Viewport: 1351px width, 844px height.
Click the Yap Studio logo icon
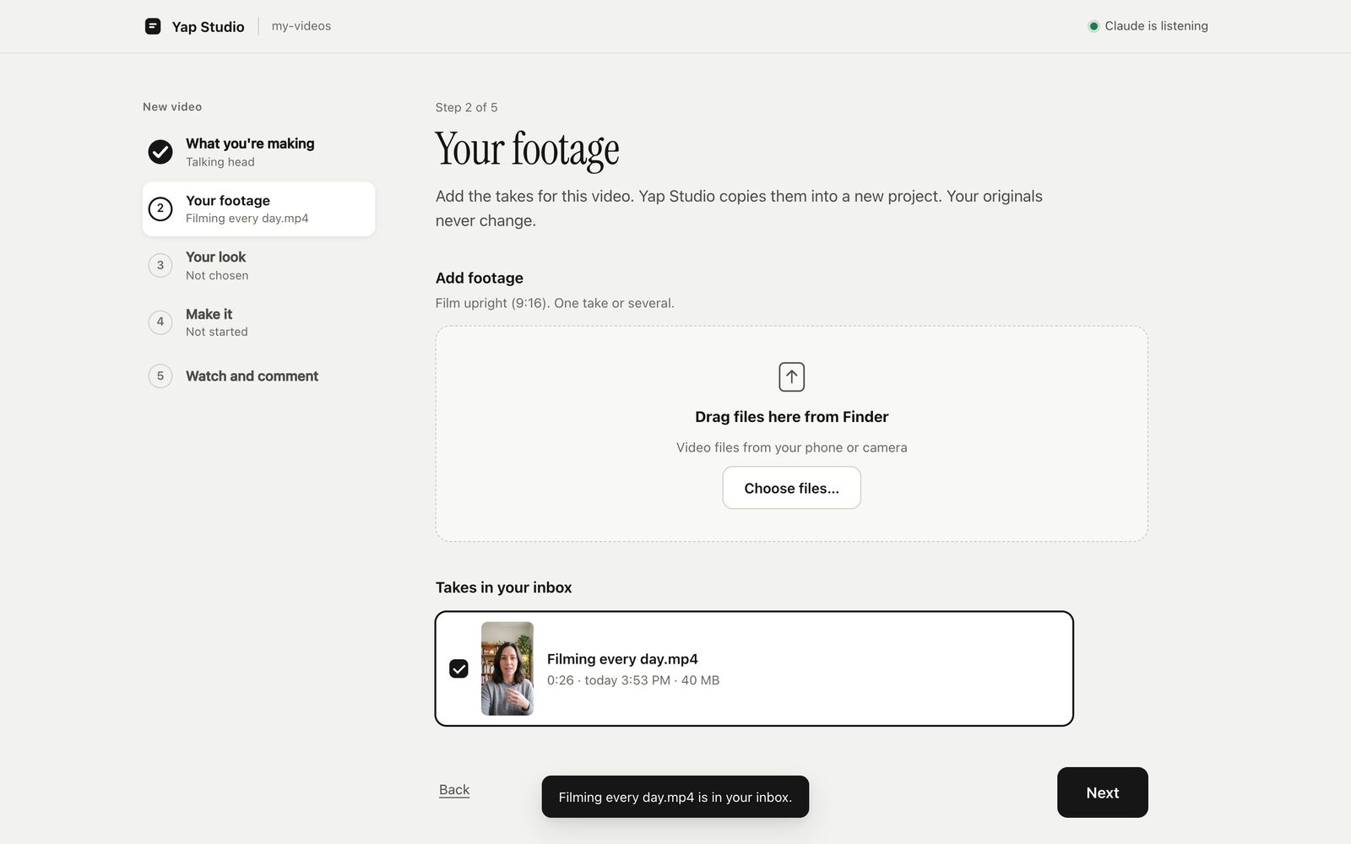[x=153, y=26]
